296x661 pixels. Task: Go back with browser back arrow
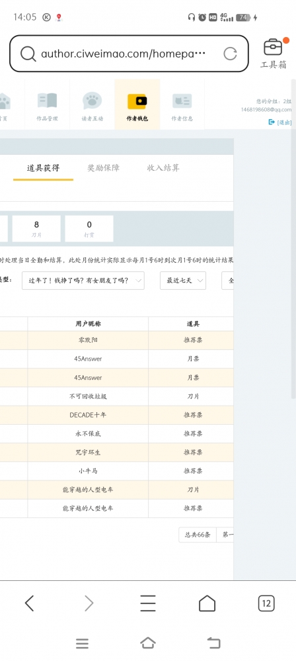click(x=29, y=603)
